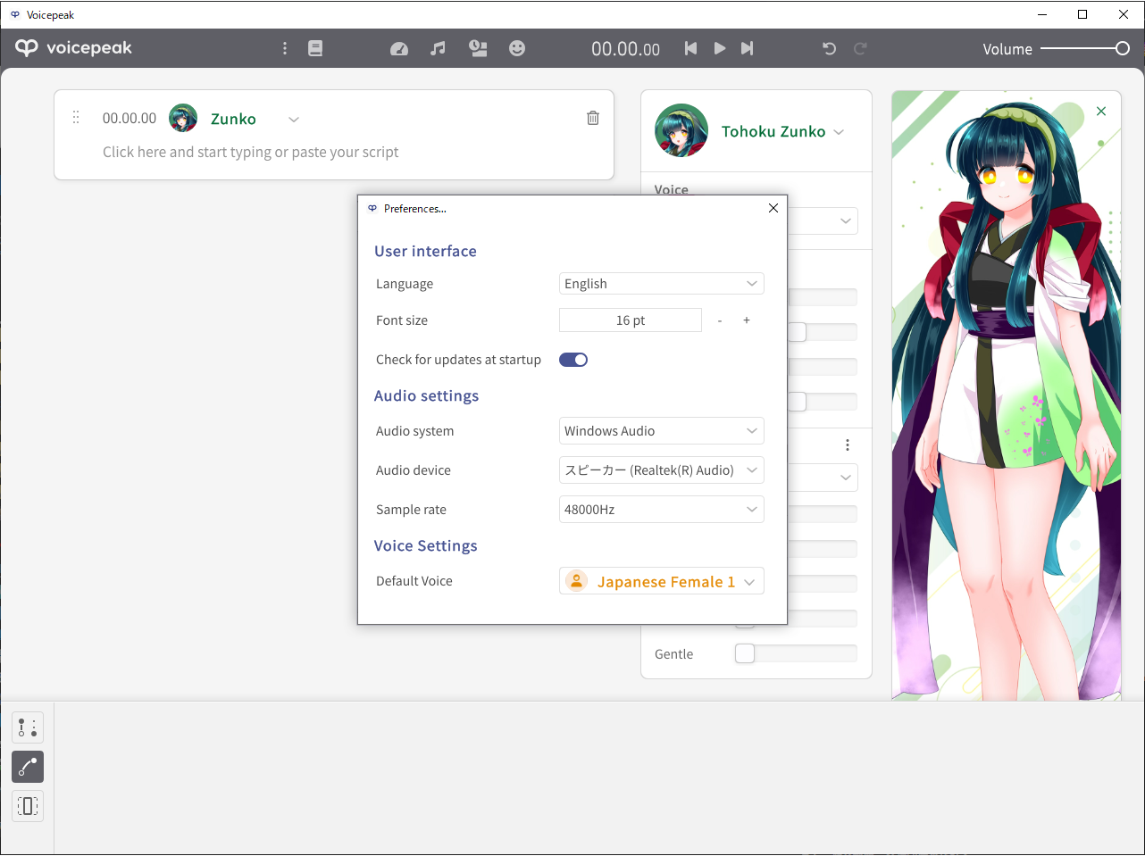1145x856 pixels.
Task: Click the Voice Settings section heading
Action: point(425,545)
